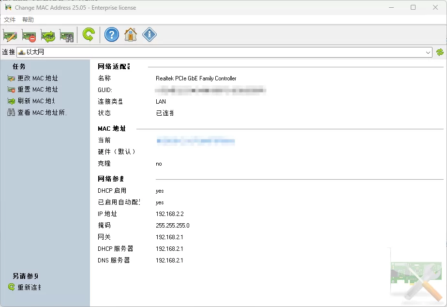Open the 帮助 menu
Image resolution: width=447 pixels, height=307 pixels.
click(27, 20)
